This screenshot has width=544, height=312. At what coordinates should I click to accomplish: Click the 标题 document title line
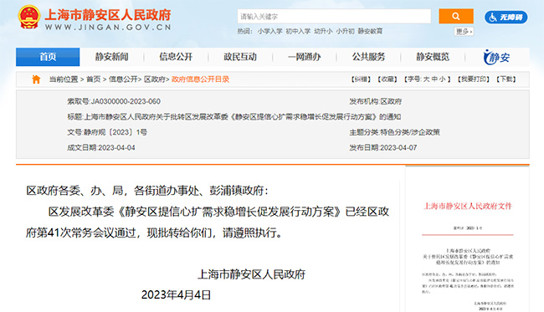pyautogui.click(x=234, y=117)
